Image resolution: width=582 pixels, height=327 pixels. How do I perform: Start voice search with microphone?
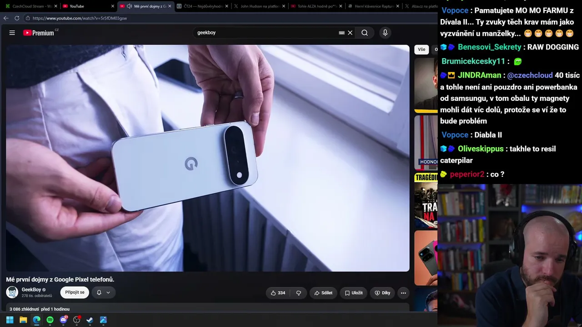coord(385,33)
